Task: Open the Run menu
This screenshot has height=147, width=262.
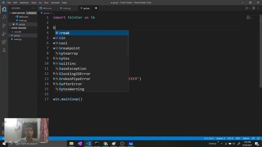Action: (46, 3)
